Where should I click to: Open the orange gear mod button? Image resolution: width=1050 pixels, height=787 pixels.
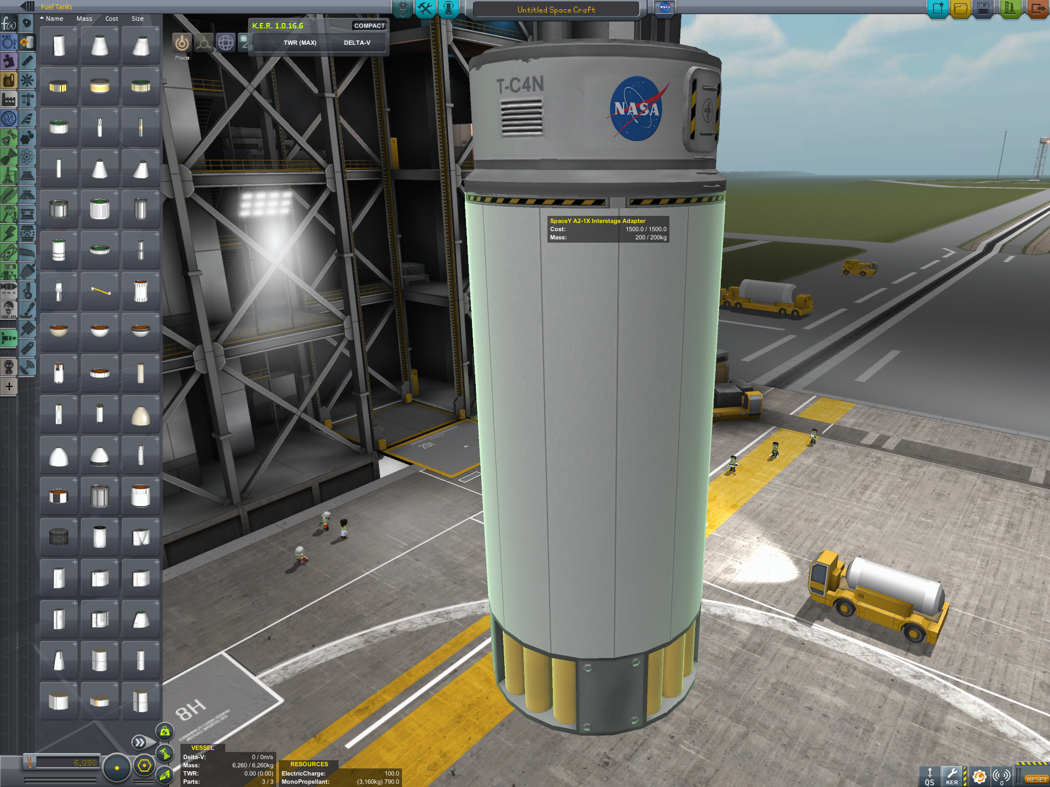[979, 777]
